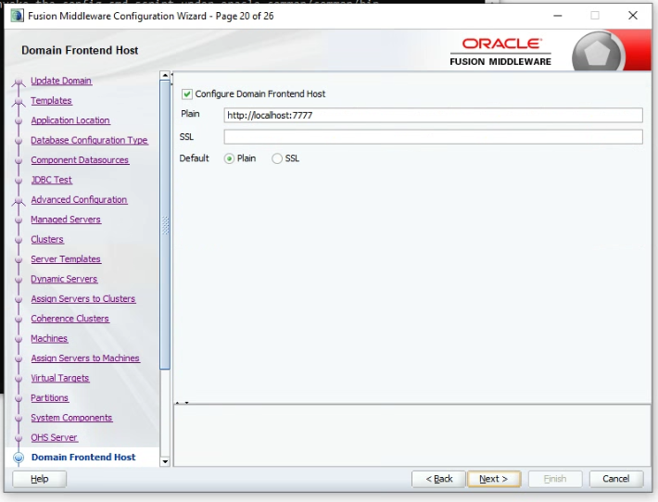Click the Cancel button

(616, 479)
